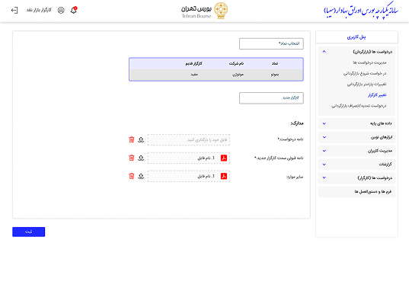The image size is (409, 291).
Task: Expand the داده های پایه section
Action: pyautogui.click(x=356, y=123)
